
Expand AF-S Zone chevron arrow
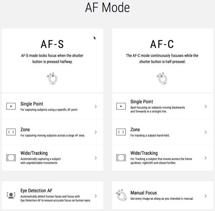tap(96, 132)
